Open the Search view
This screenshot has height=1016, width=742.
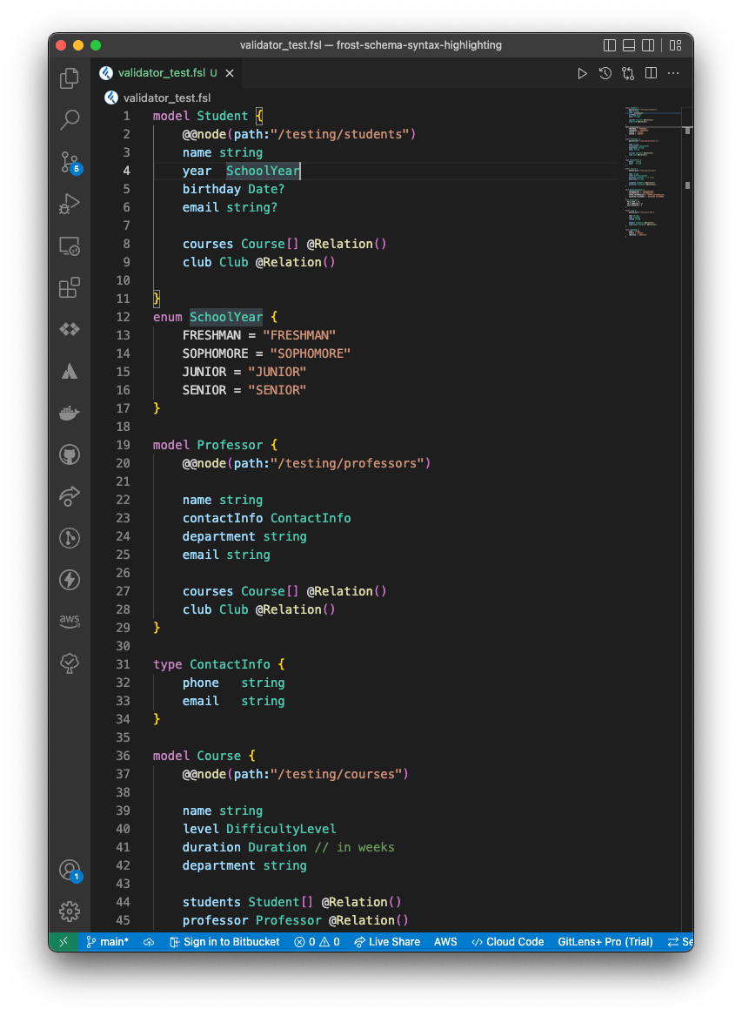(70, 120)
